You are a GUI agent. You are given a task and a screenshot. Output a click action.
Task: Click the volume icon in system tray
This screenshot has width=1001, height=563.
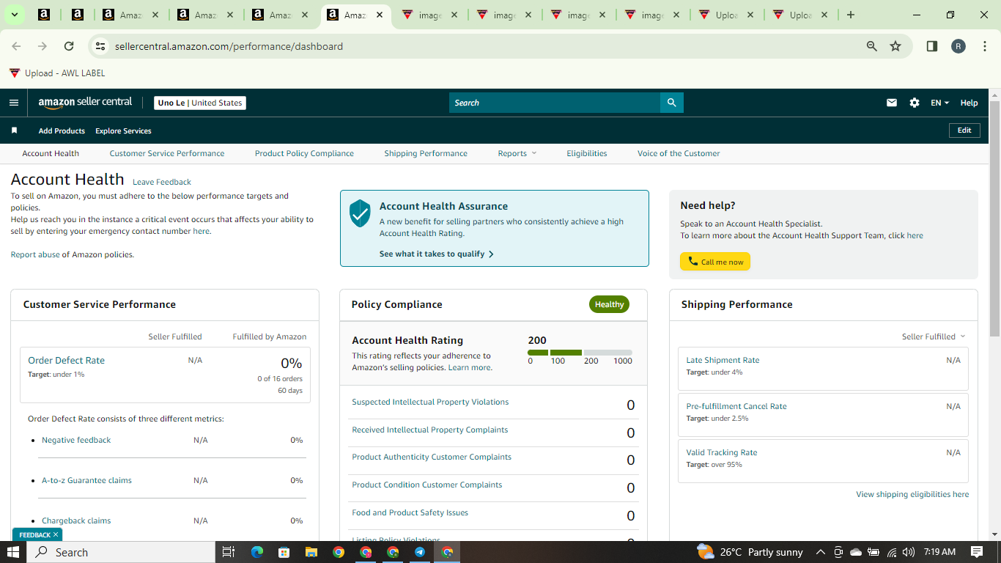[909, 552]
